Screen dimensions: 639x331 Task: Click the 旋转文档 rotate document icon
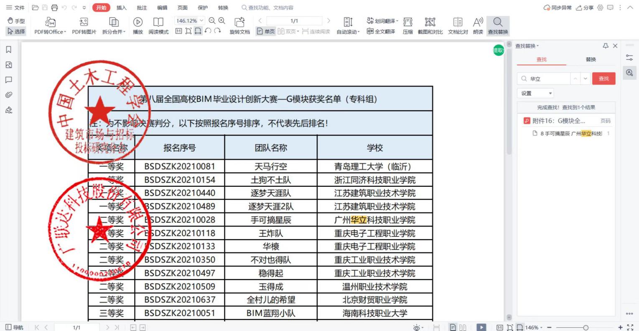(x=239, y=22)
